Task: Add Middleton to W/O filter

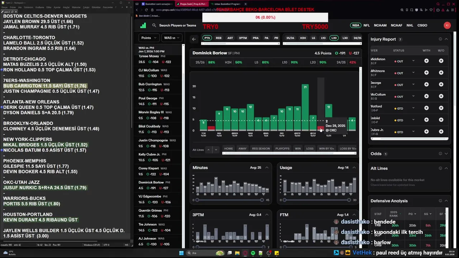Action: (441, 61)
